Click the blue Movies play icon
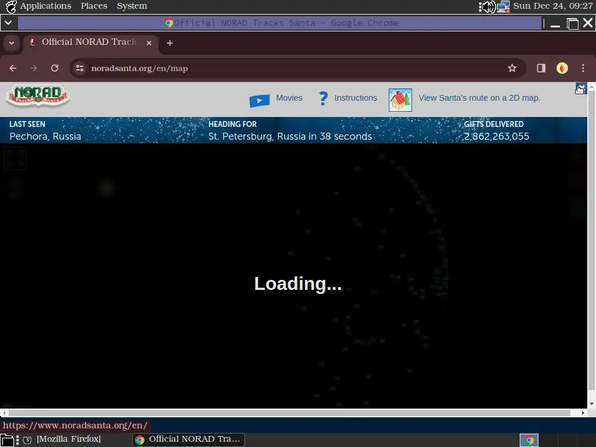The image size is (596, 447). 260,101
